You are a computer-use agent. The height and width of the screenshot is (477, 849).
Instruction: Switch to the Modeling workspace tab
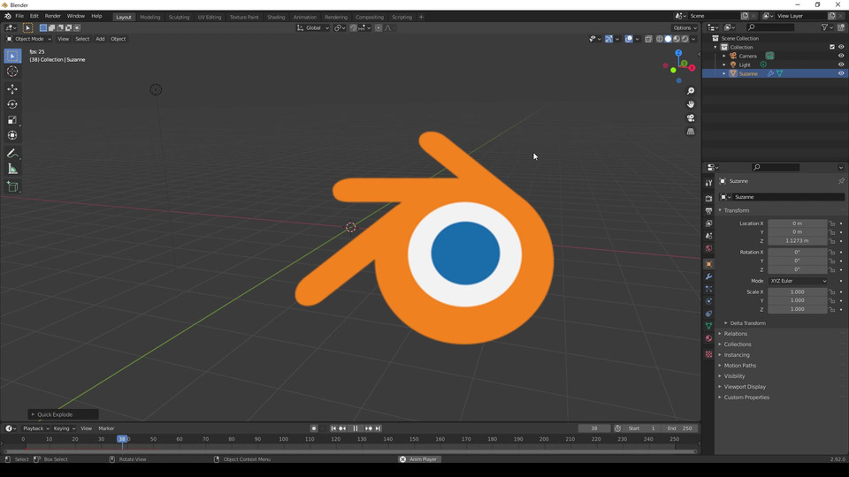[150, 18]
